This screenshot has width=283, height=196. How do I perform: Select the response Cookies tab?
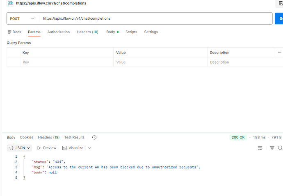pyautogui.click(x=27, y=137)
